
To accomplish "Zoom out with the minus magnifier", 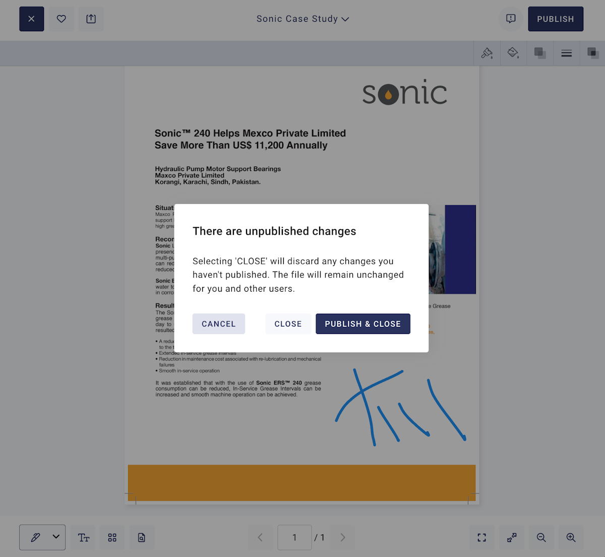I will coord(541,538).
